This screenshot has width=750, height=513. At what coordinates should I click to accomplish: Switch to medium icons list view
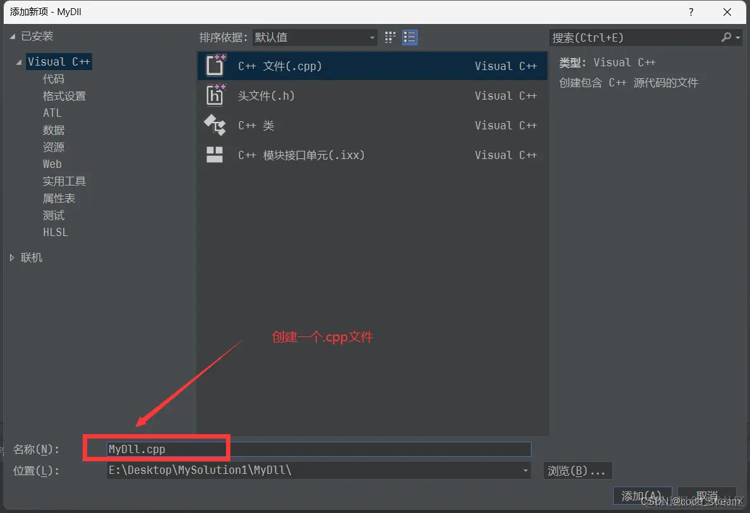pos(410,37)
